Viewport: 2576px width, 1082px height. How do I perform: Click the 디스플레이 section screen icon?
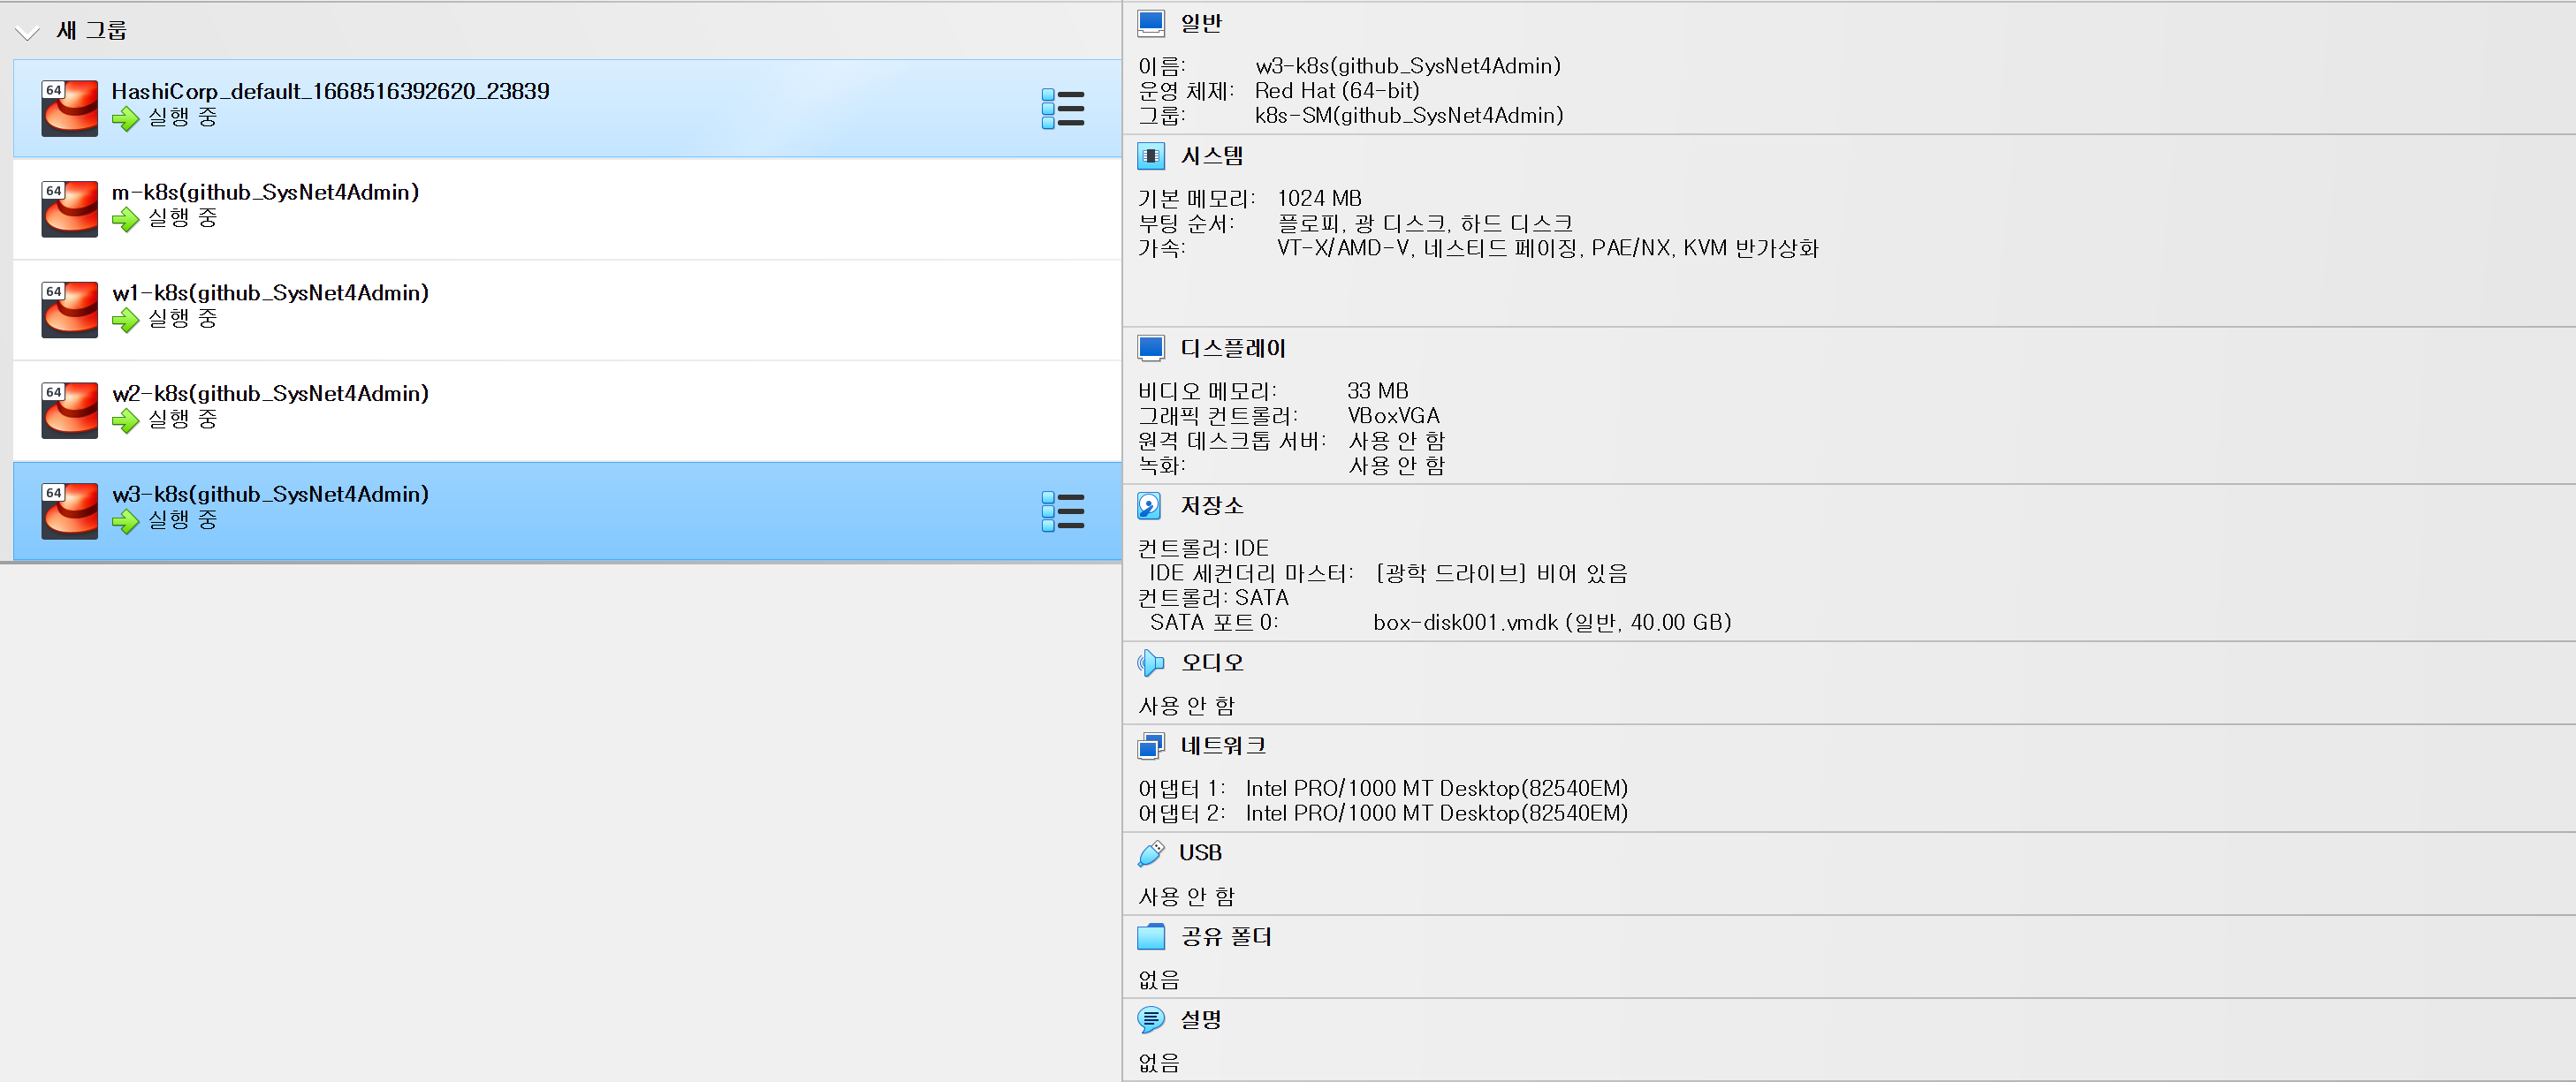[1151, 349]
